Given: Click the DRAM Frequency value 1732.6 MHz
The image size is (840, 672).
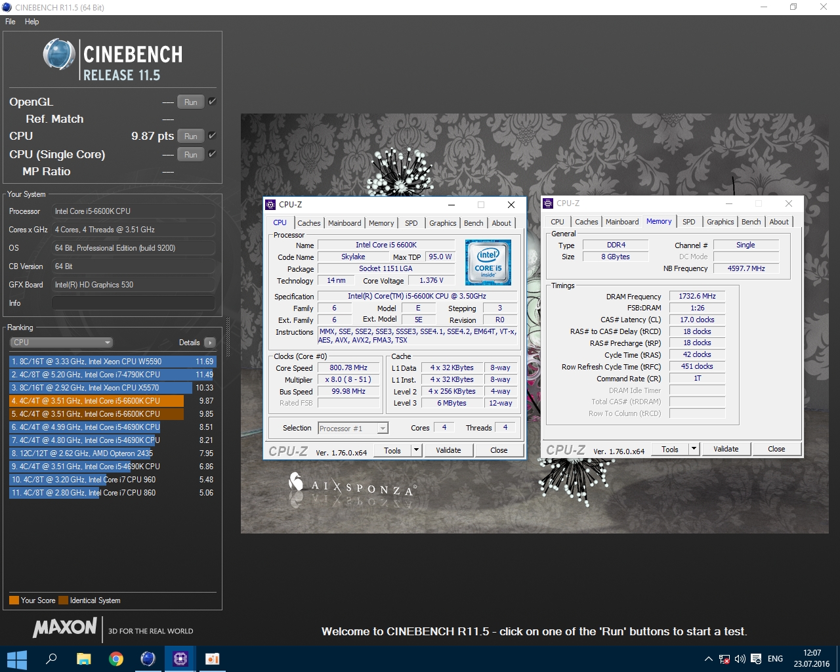Looking at the screenshot, I should [x=697, y=297].
